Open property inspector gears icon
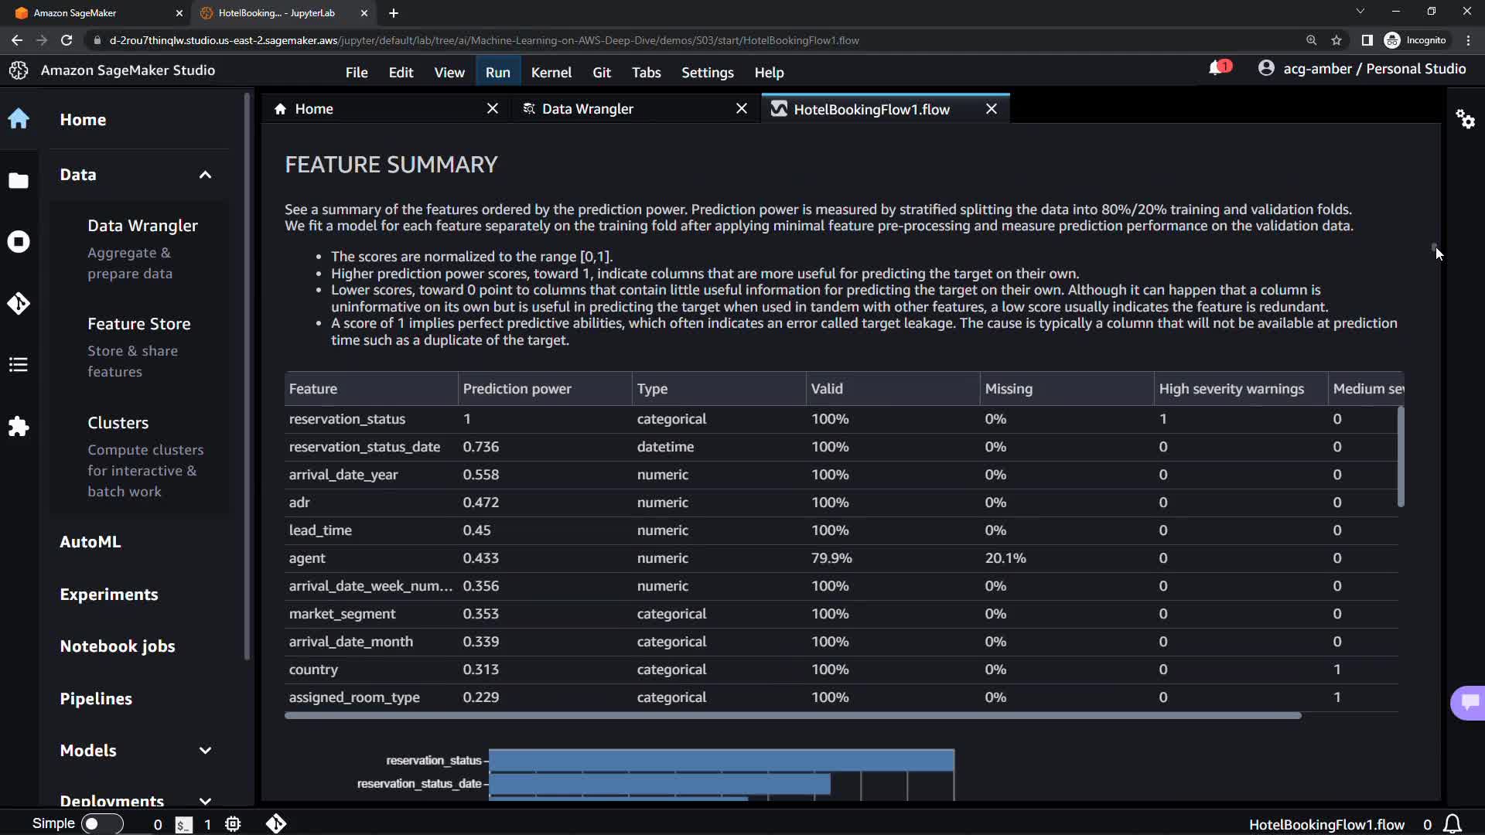This screenshot has height=835, width=1485. 1465,119
